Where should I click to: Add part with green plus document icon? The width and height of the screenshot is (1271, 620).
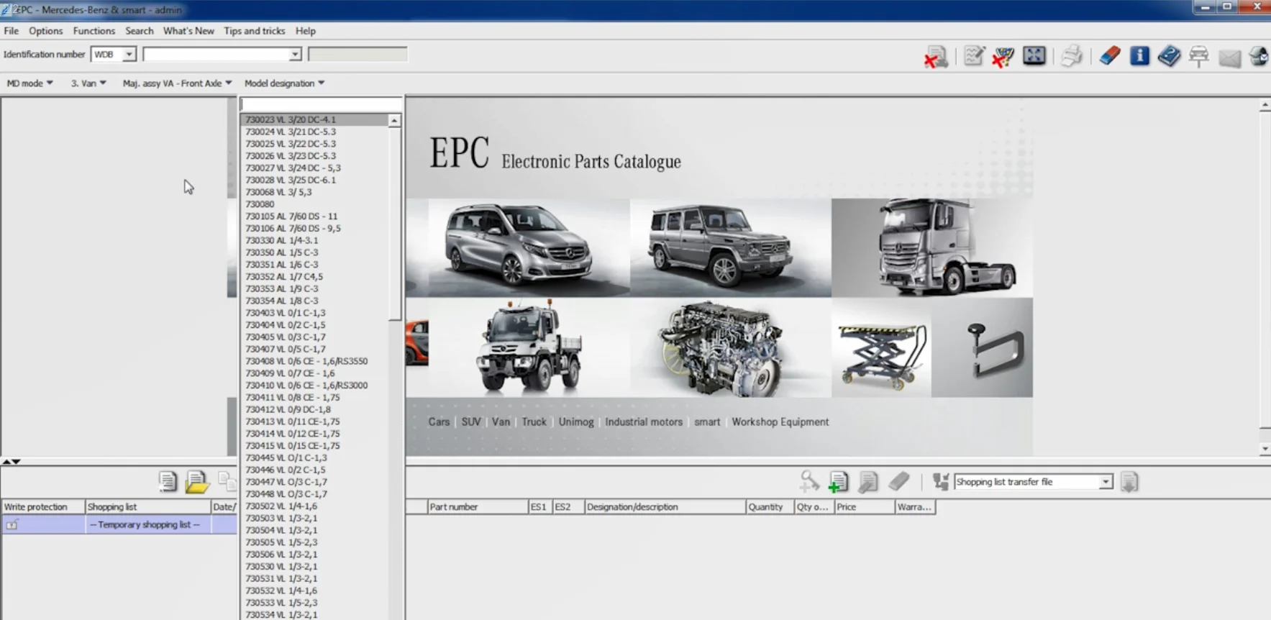(x=838, y=482)
